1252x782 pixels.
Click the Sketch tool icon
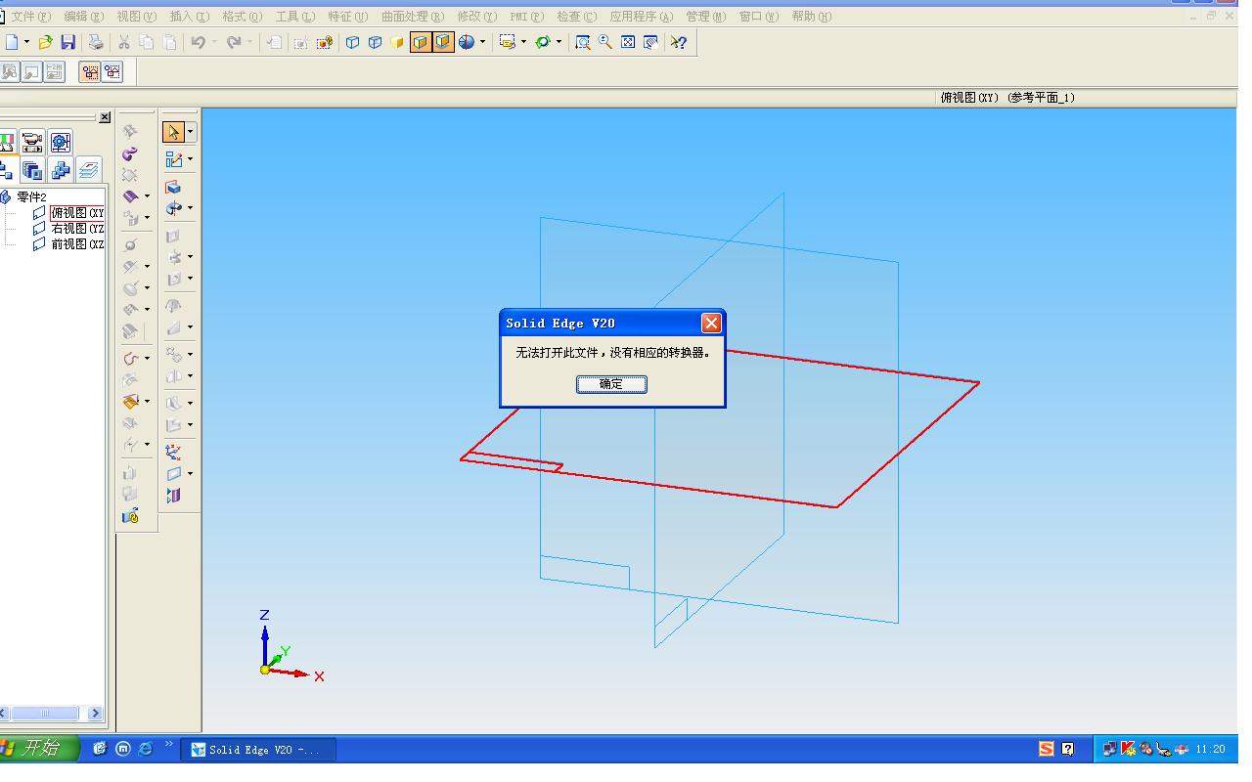pos(174,158)
